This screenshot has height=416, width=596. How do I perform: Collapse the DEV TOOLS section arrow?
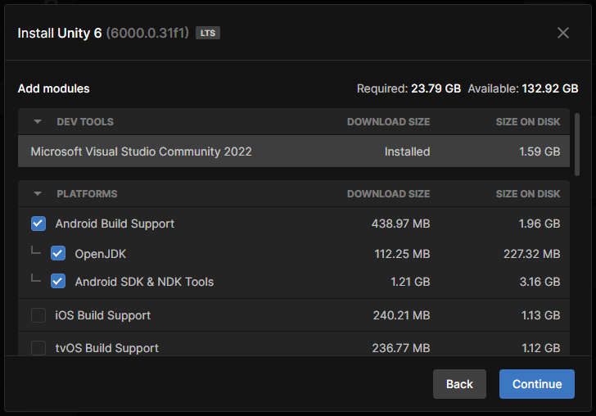point(38,122)
